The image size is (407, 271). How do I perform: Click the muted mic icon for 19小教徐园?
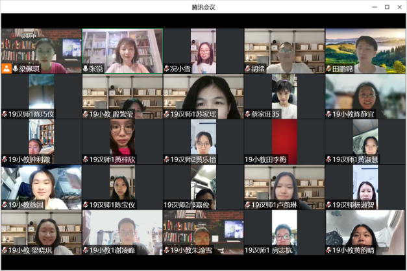(5, 205)
